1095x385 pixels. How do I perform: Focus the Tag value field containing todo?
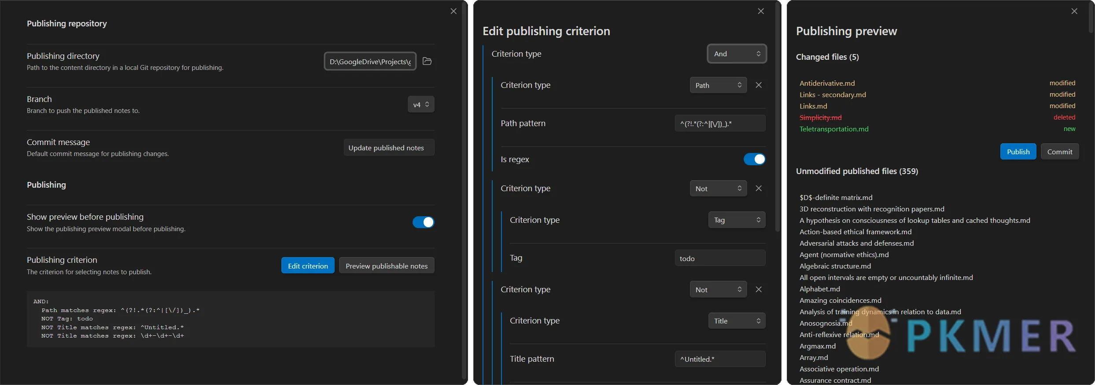coord(720,258)
